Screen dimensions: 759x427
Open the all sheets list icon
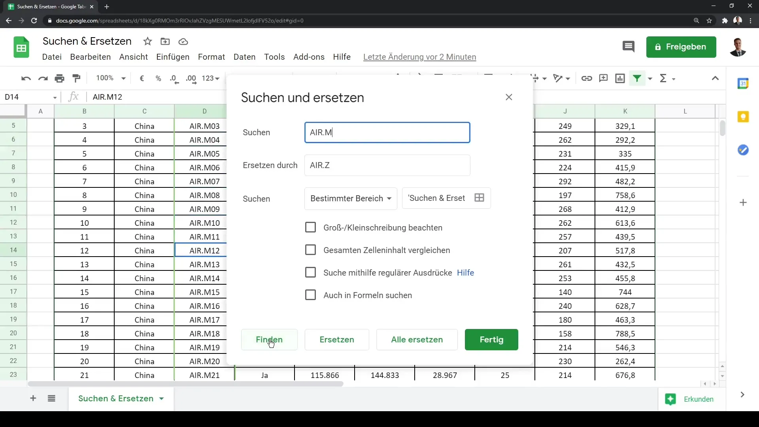51,398
